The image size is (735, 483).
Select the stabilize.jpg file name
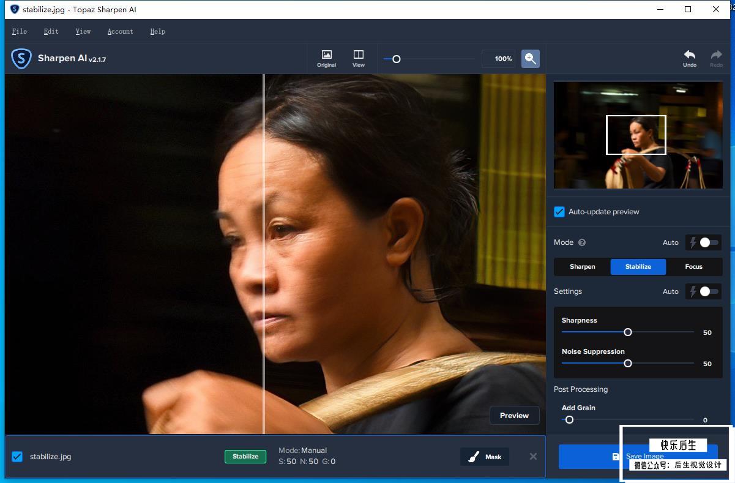[51, 457]
